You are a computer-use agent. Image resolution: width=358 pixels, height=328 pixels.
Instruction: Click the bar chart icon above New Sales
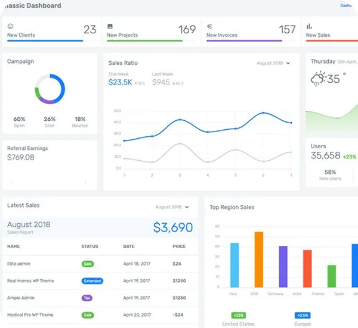pyautogui.click(x=309, y=27)
